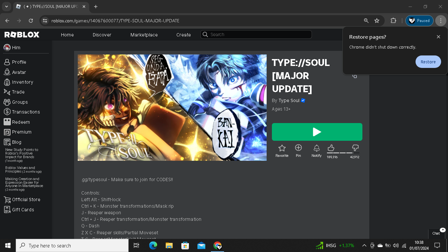Go to the Create nav item
This screenshot has height=252, width=448.
(184, 35)
